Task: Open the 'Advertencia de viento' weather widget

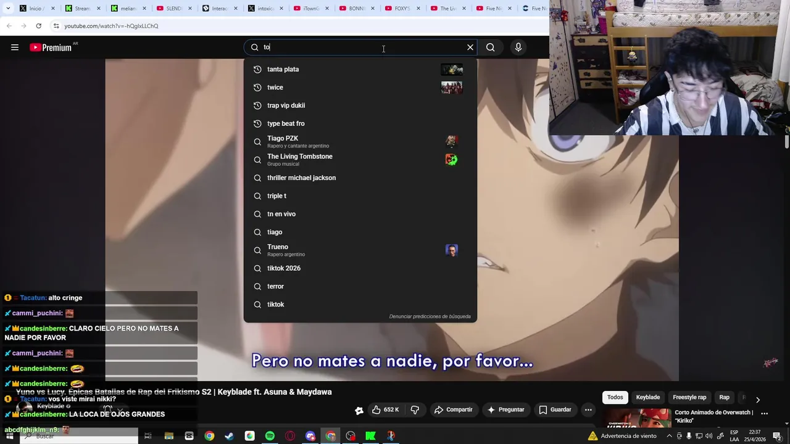Action: pos(622,436)
